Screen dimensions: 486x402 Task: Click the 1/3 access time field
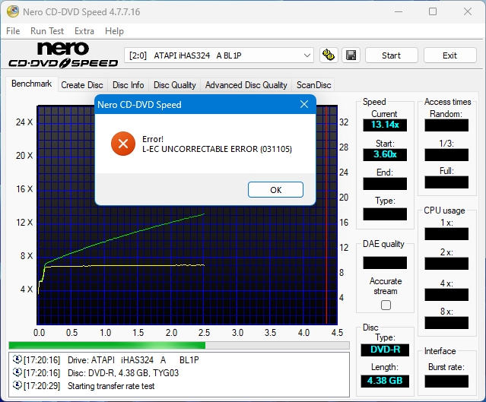click(x=446, y=154)
